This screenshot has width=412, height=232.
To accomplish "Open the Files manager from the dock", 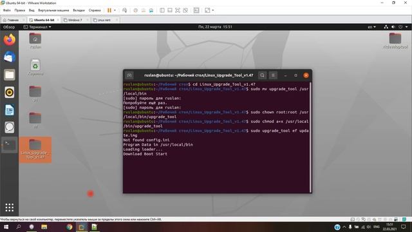I will (10, 75).
